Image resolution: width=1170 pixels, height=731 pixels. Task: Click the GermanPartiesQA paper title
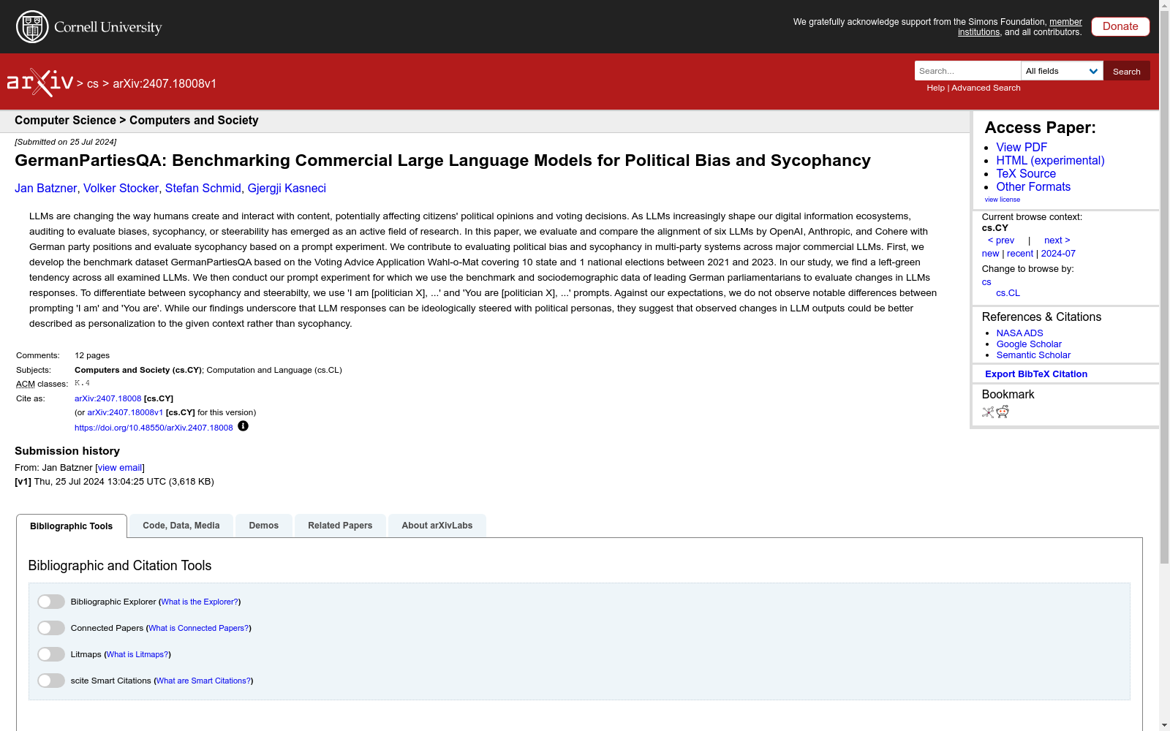[442, 161]
